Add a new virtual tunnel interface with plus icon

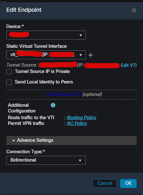(x=91, y=55)
